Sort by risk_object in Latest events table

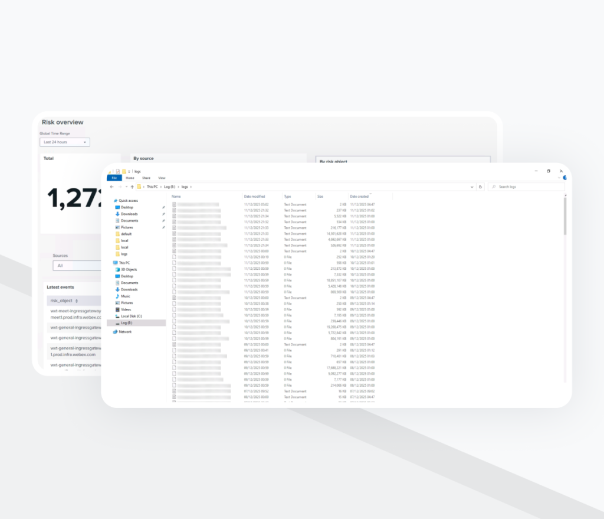click(x=64, y=301)
